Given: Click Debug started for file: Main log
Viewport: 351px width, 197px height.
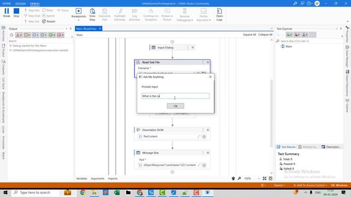Looking at the screenshot, I should click(x=29, y=45).
